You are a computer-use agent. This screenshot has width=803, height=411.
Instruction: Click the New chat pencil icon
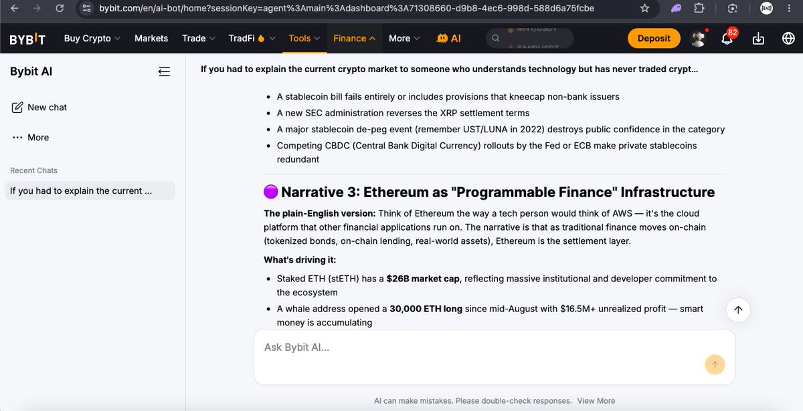[x=17, y=107]
